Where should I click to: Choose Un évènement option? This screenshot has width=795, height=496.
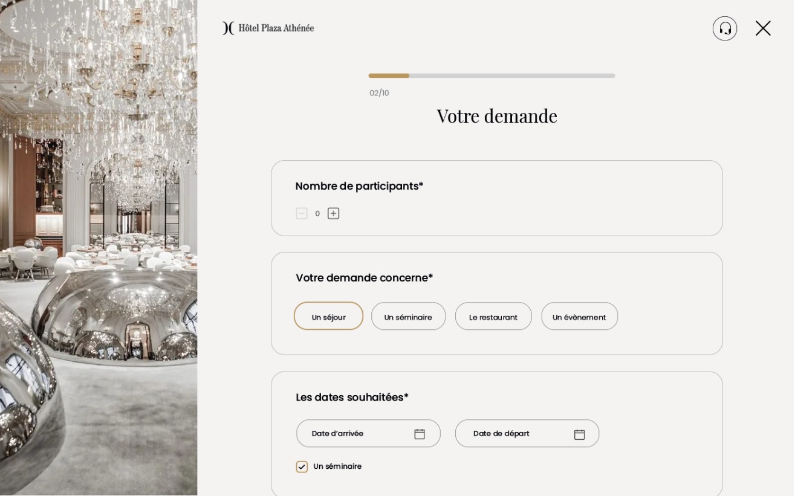580,316
